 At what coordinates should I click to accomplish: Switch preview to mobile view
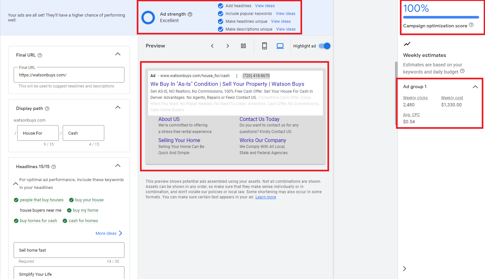click(x=264, y=46)
